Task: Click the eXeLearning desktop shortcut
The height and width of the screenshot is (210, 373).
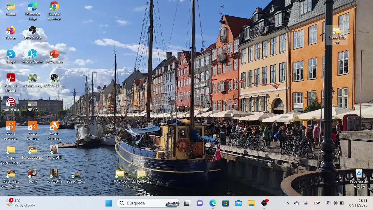Action: click(x=33, y=79)
